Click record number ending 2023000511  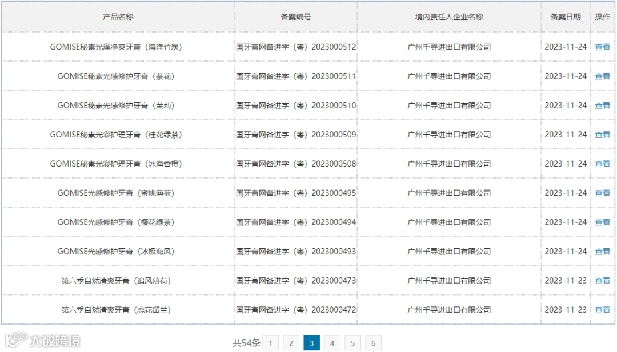[x=296, y=76]
